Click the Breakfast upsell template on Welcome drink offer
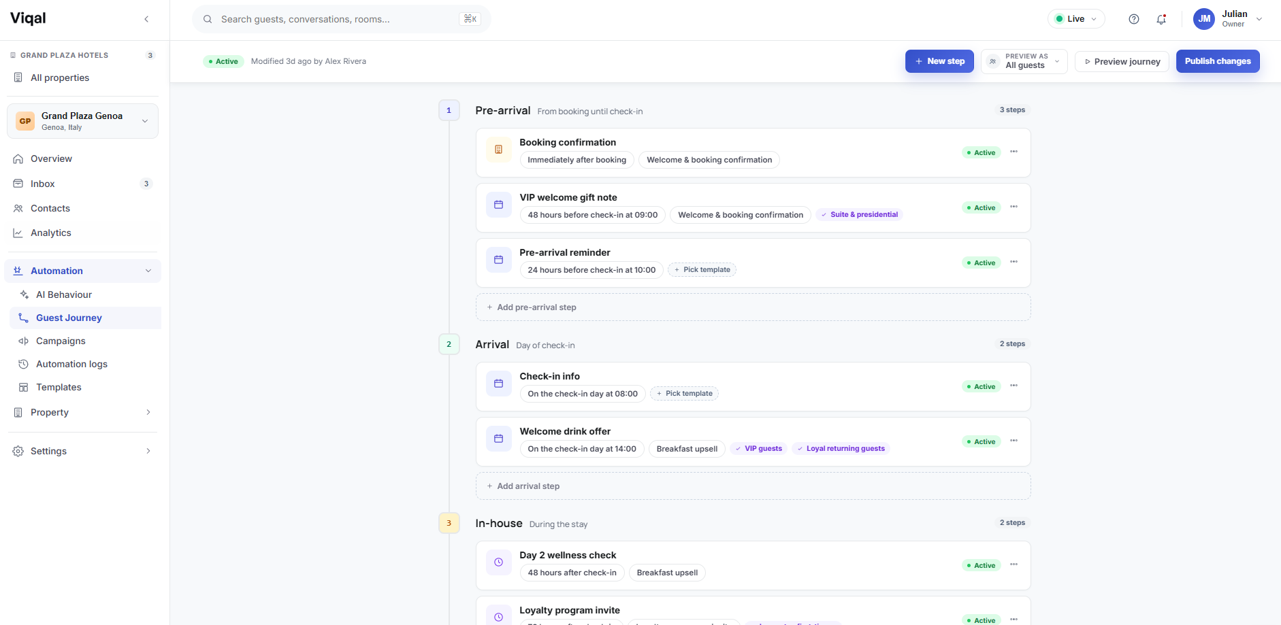Viewport: 1281px width, 625px height. 687,449
